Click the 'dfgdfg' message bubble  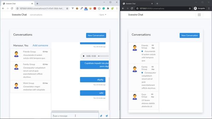pos(93,80)
